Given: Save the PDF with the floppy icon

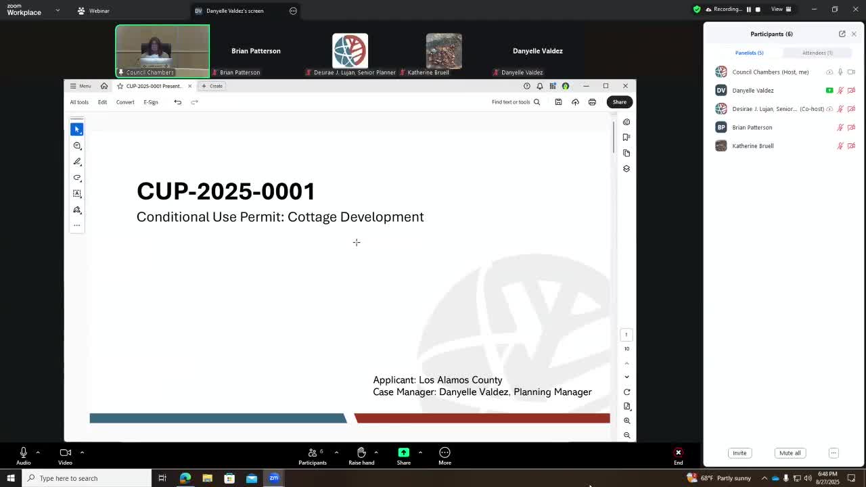Looking at the screenshot, I should point(558,102).
